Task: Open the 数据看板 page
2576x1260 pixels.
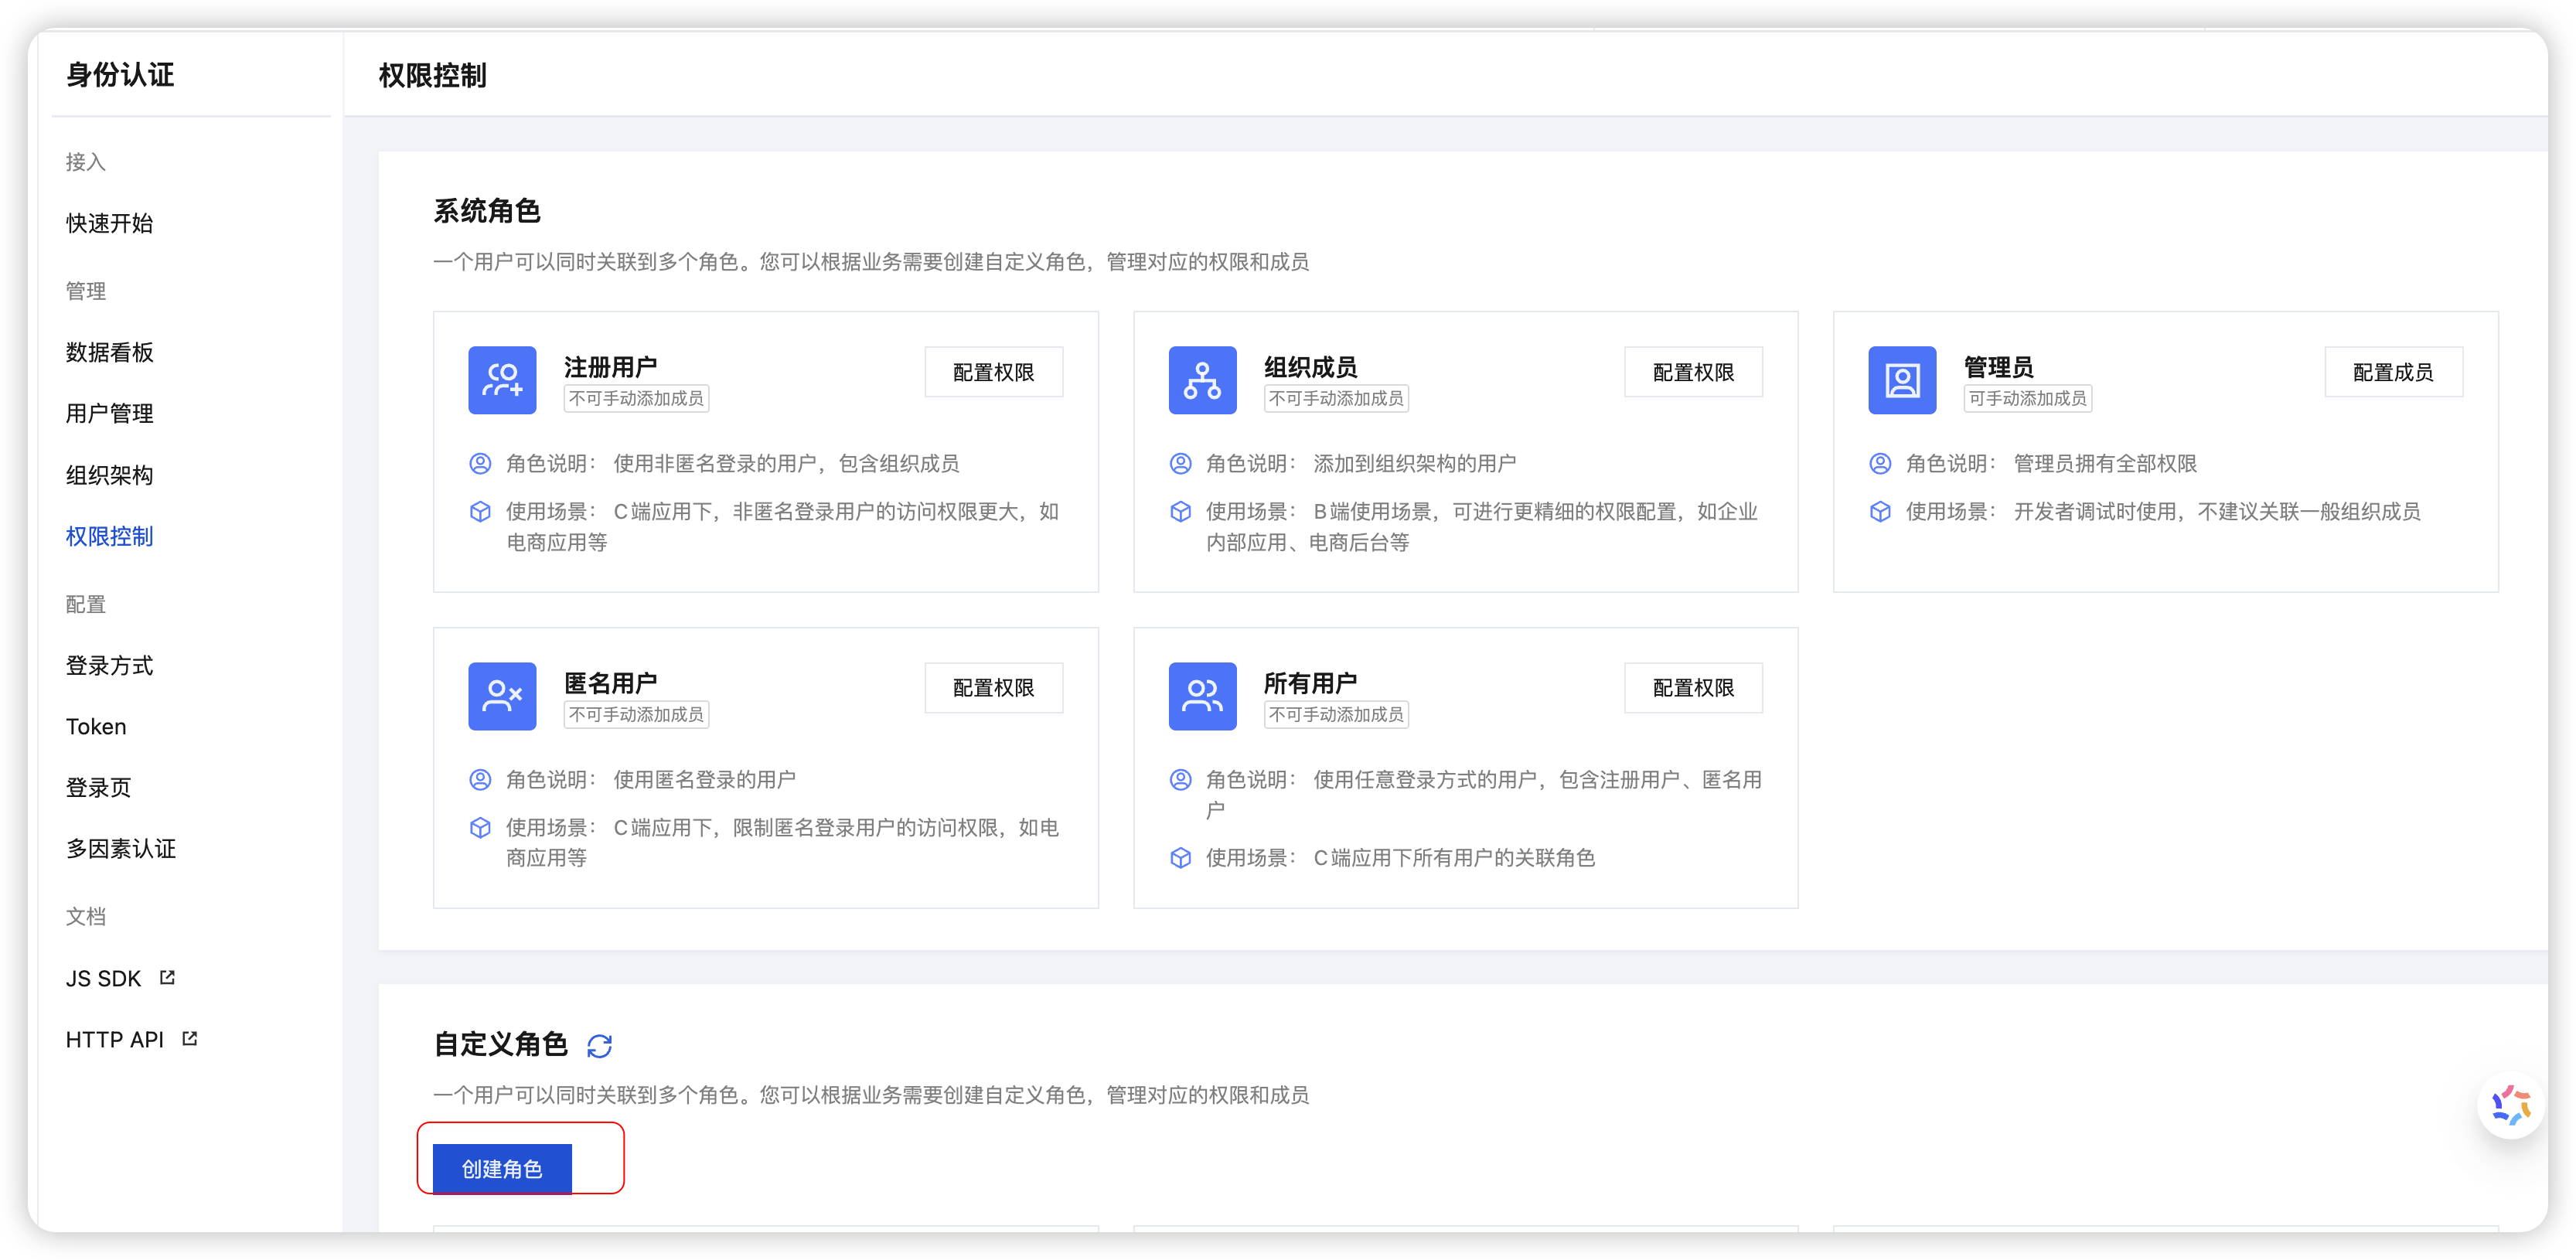Action: (x=109, y=352)
